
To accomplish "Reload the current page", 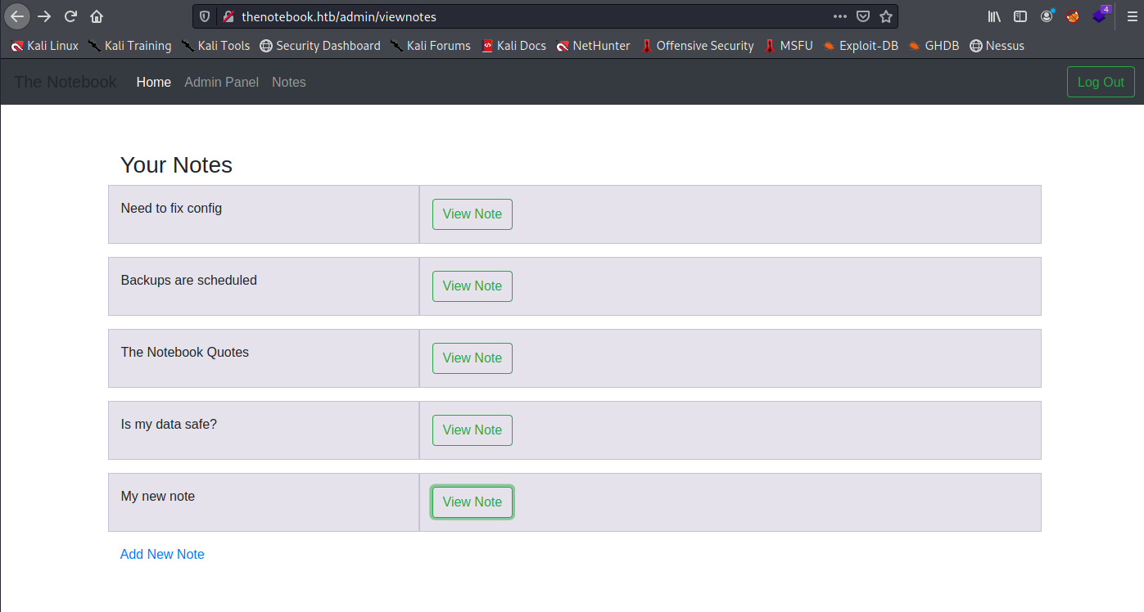I will point(71,16).
